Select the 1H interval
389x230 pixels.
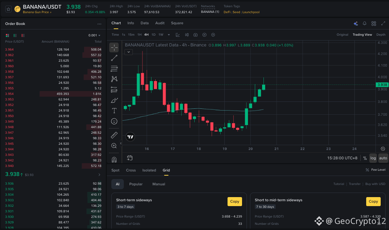coord(139,35)
